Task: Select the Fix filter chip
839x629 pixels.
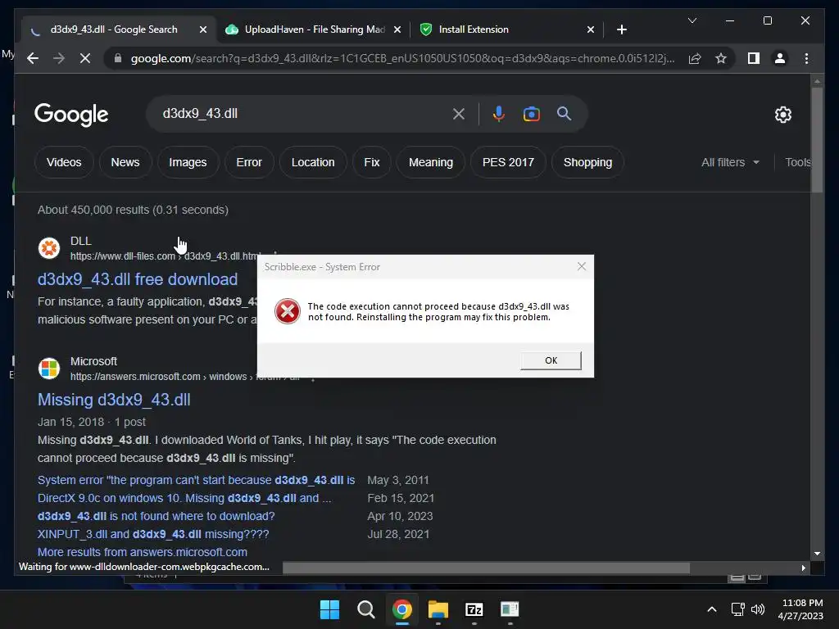Action: point(372,162)
